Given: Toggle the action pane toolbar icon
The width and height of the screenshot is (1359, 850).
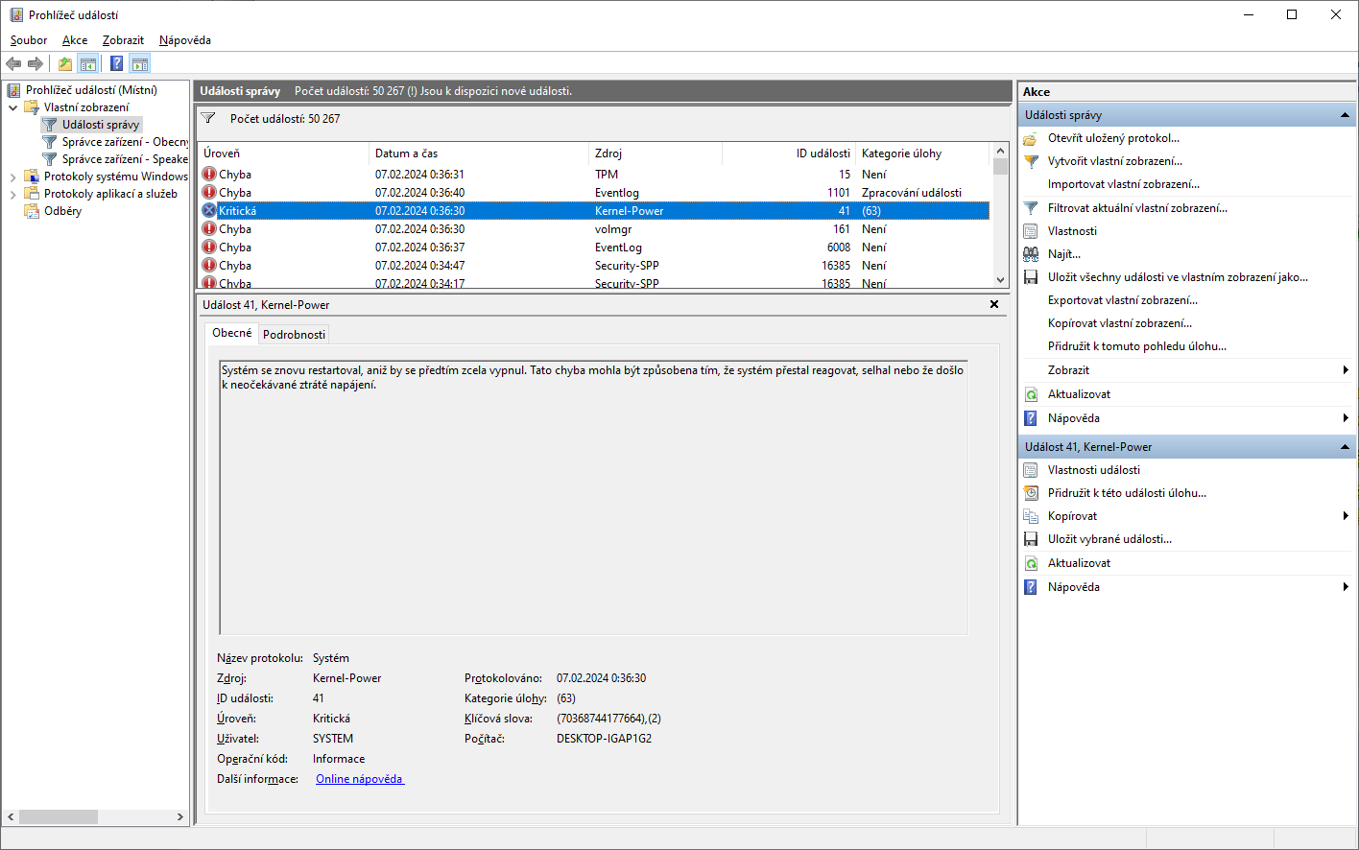Looking at the screenshot, I should click(x=140, y=64).
